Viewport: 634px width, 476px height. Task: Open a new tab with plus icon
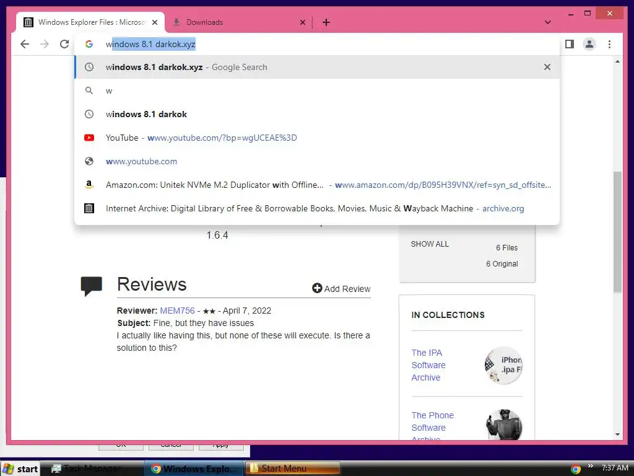click(326, 22)
